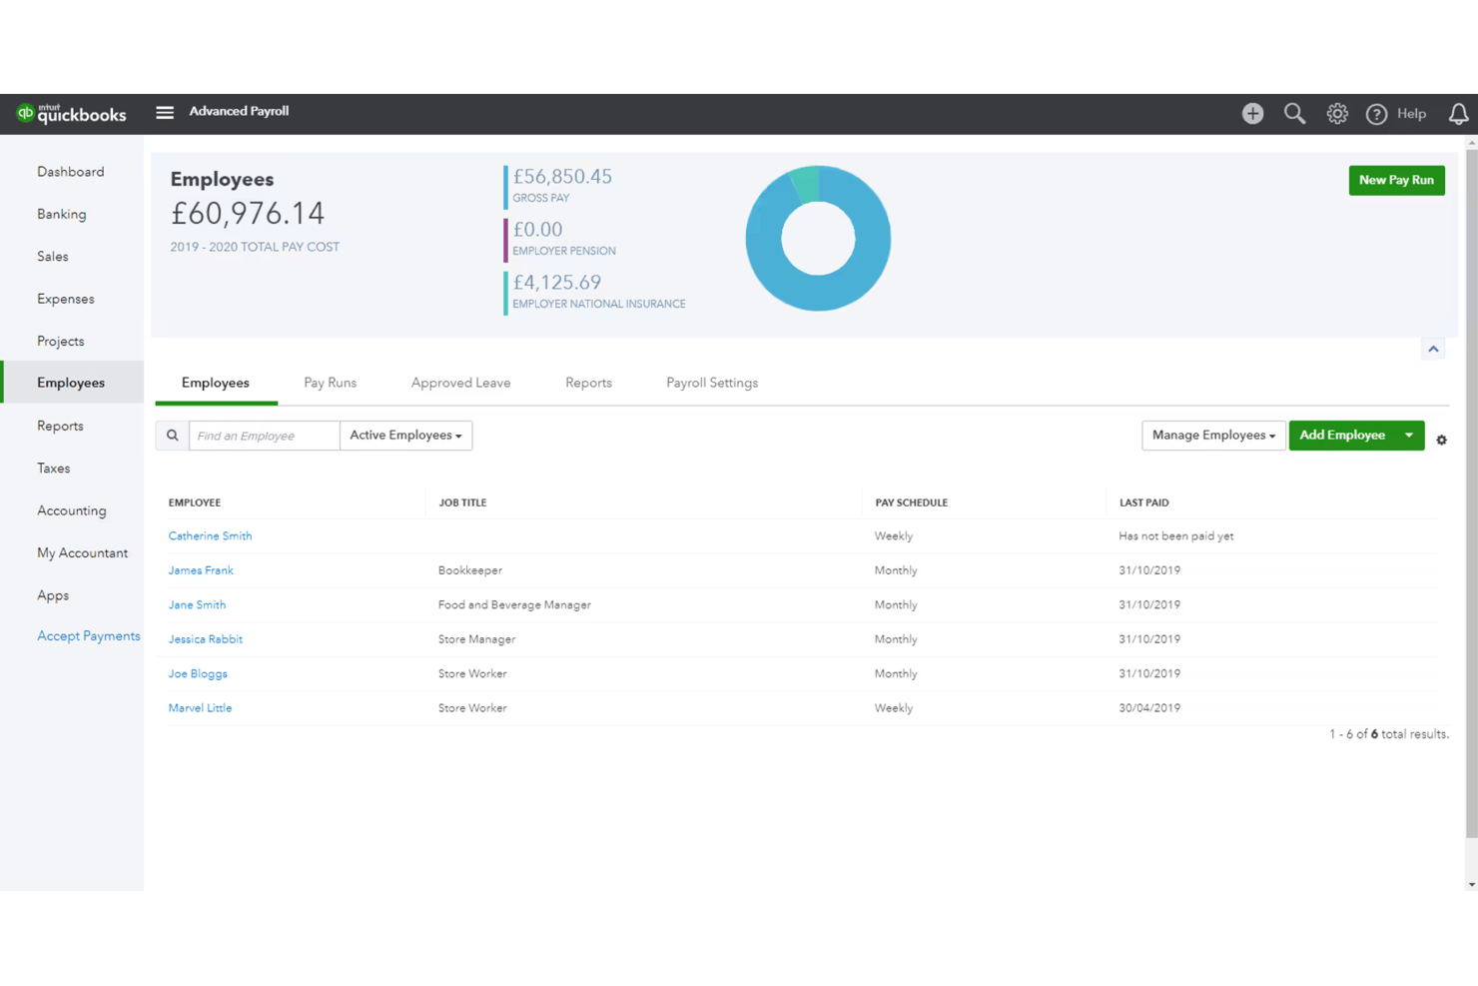This screenshot has height=986, width=1478.
Task: Click Accept Payments link in sidebar
Action: click(89, 635)
